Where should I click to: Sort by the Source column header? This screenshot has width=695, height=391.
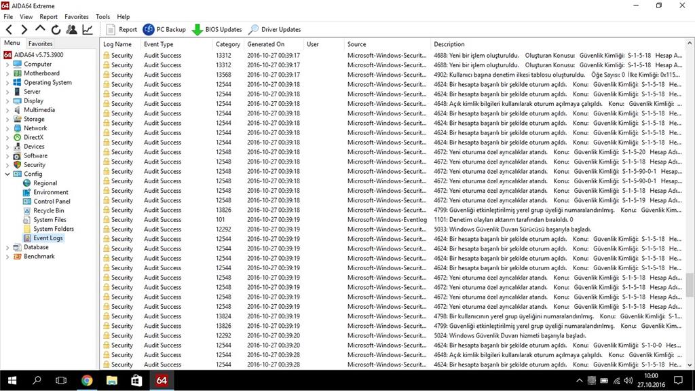coord(387,44)
